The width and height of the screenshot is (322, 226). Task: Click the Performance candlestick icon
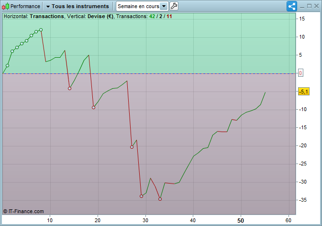(x=6, y=6)
